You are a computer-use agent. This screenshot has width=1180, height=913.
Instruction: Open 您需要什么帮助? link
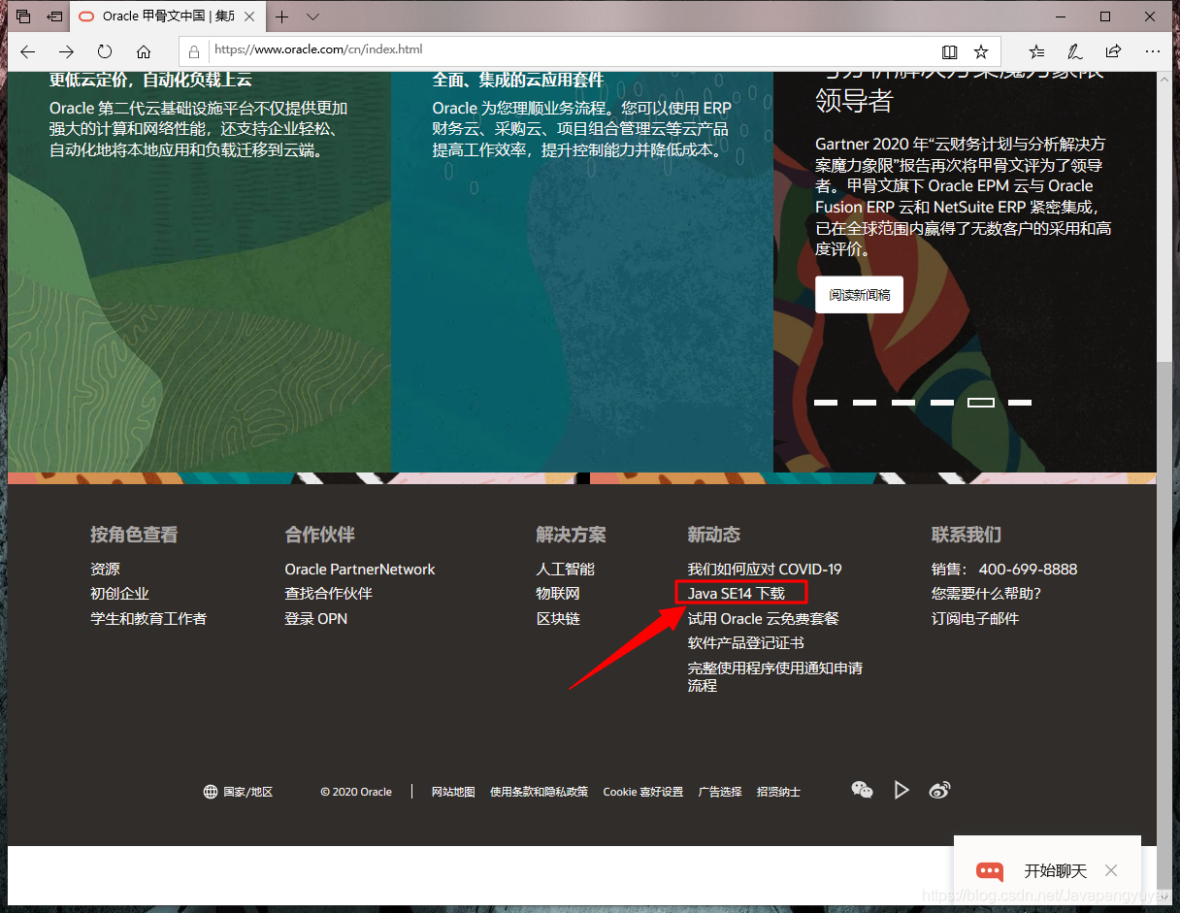pos(986,594)
